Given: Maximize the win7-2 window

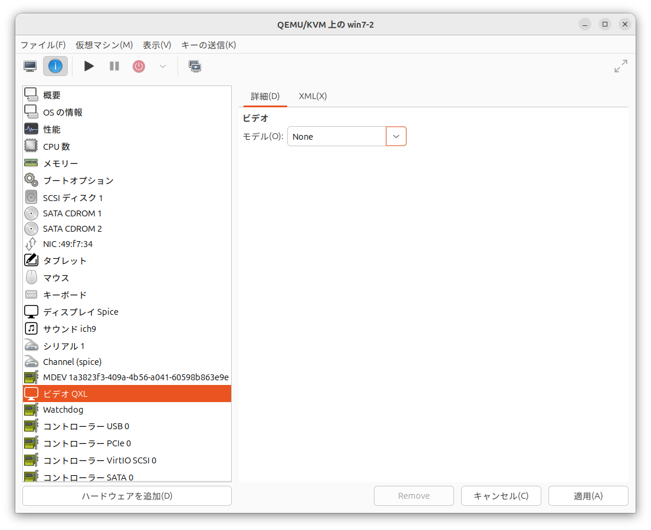Looking at the screenshot, I should tap(605, 24).
